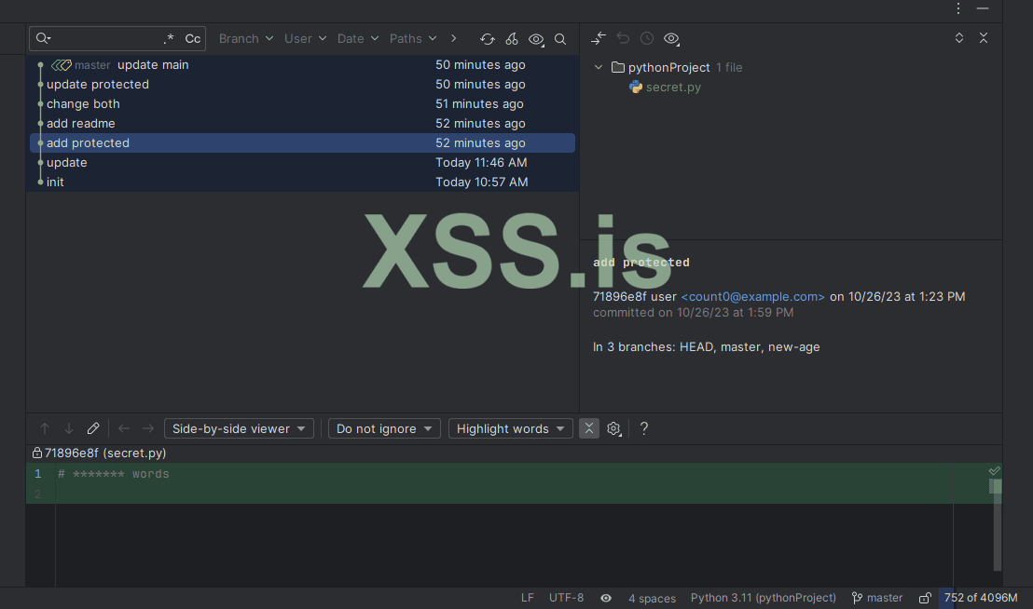Viewport: 1033px width, 609px height.
Task: Click the count0@example.com author link
Action: point(751,296)
